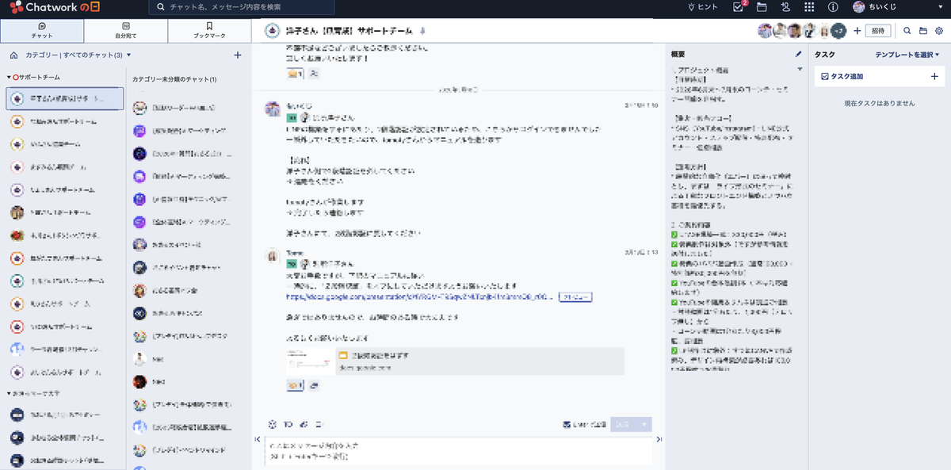
Task: Open chat settings via the gear icon
Action: coord(940,30)
